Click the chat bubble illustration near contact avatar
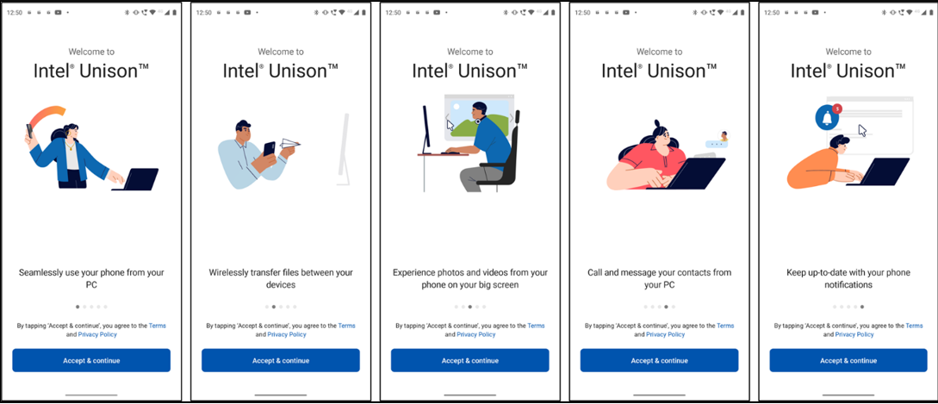The width and height of the screenshot is (938, 404). [x=714, y=144]
